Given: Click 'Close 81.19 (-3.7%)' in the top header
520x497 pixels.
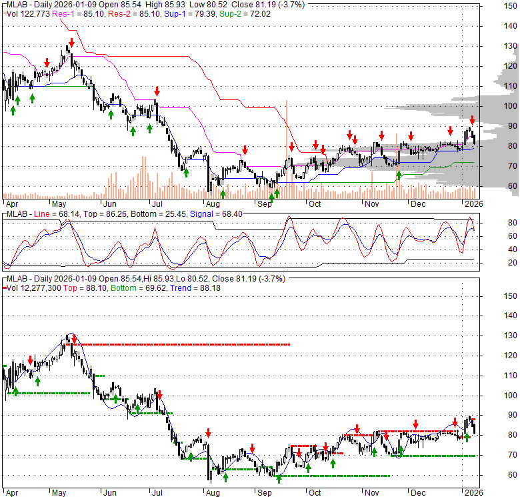Looking at the screenshot, I should [268, 5].
